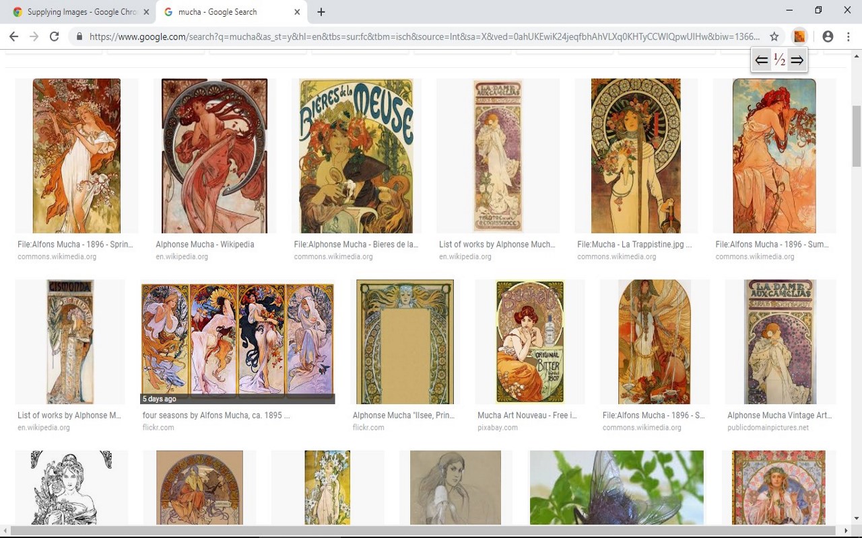Click 'File:Mucha - La Trappistine.jpg' title
Viewport: 862px width, 538px height.
click(x=634, y=245)
